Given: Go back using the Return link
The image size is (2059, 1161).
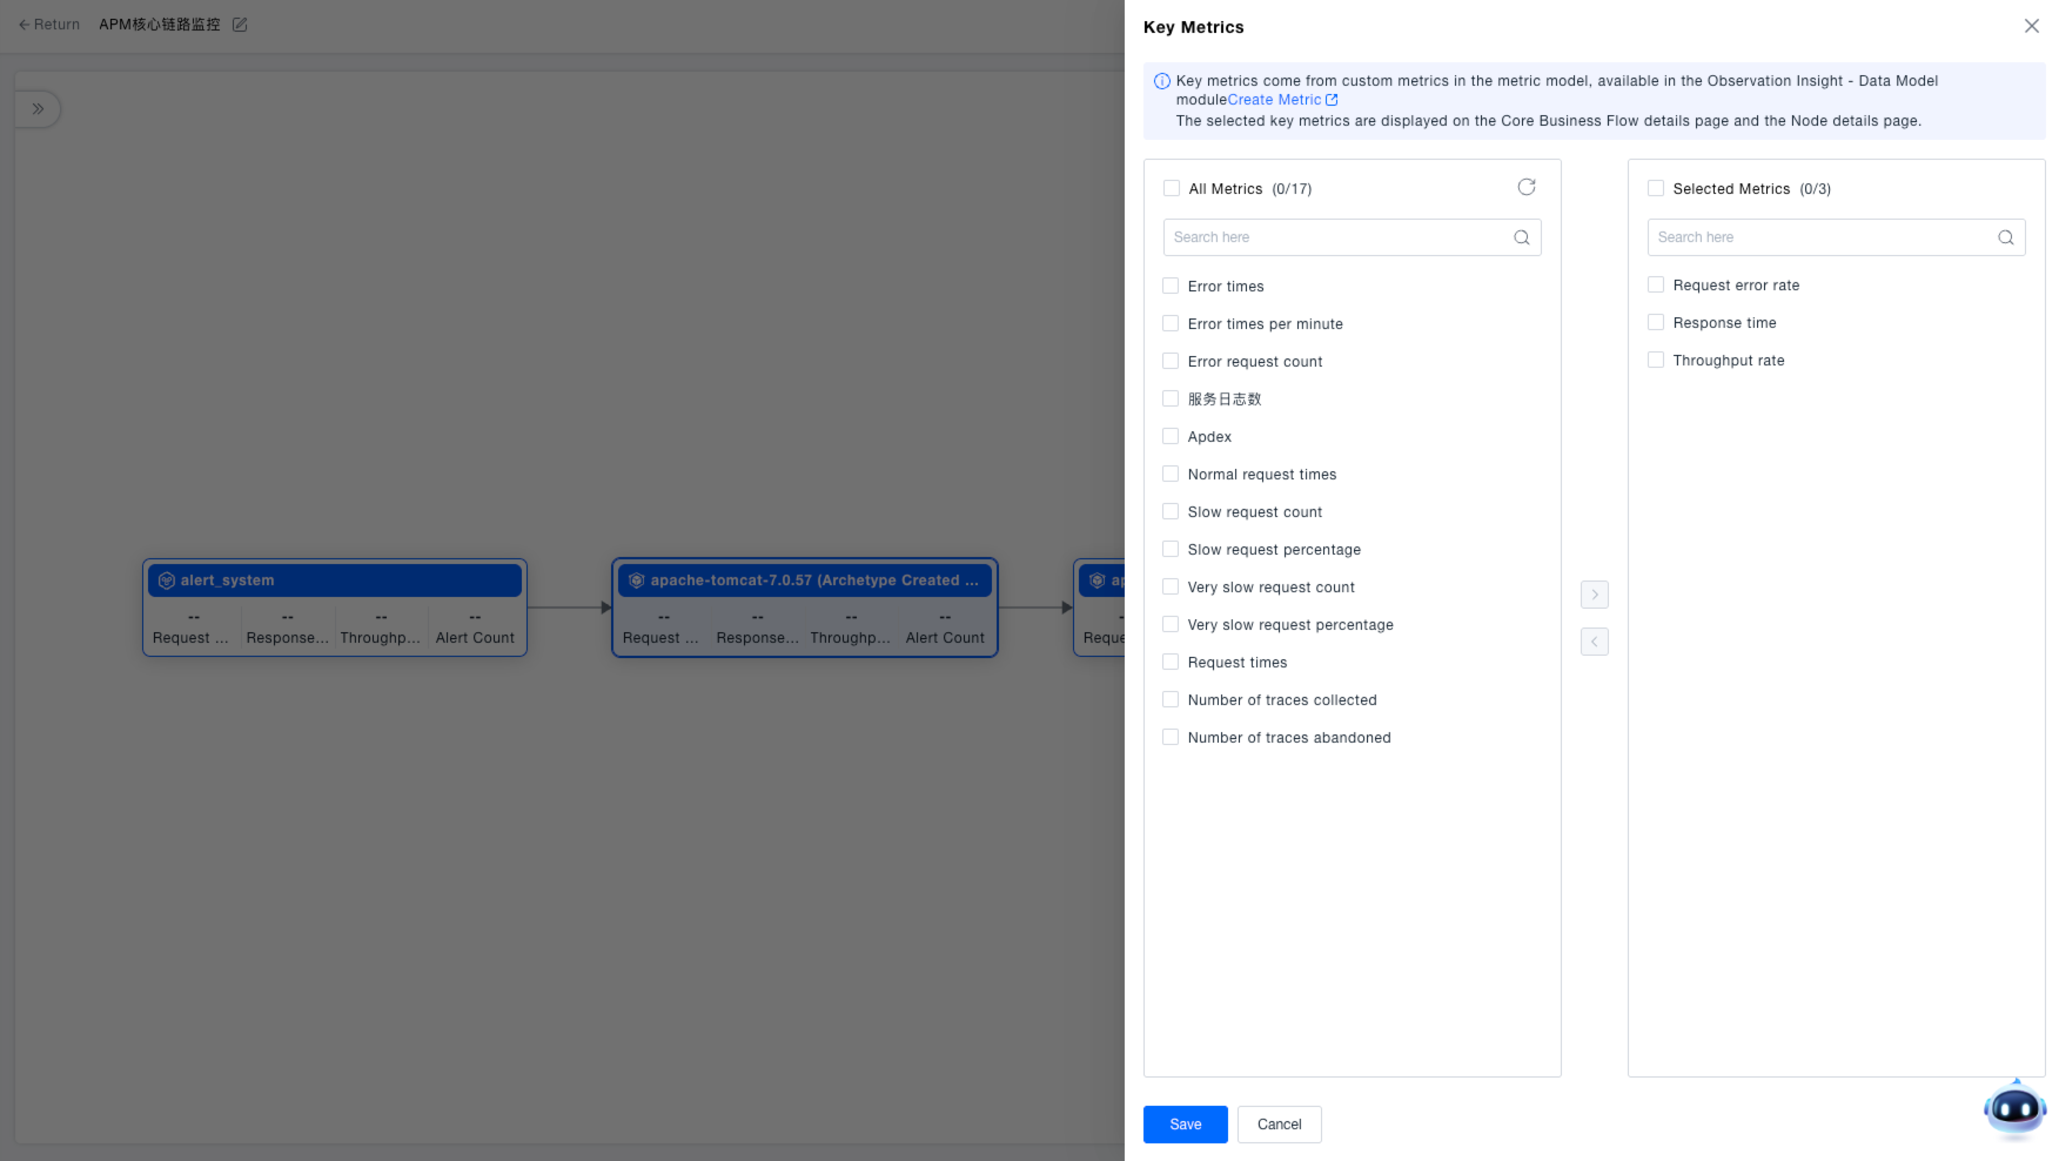Looking at the screenshot, I should [49, 25].
